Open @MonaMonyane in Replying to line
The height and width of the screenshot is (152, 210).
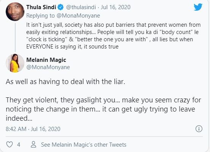point(78,16)
